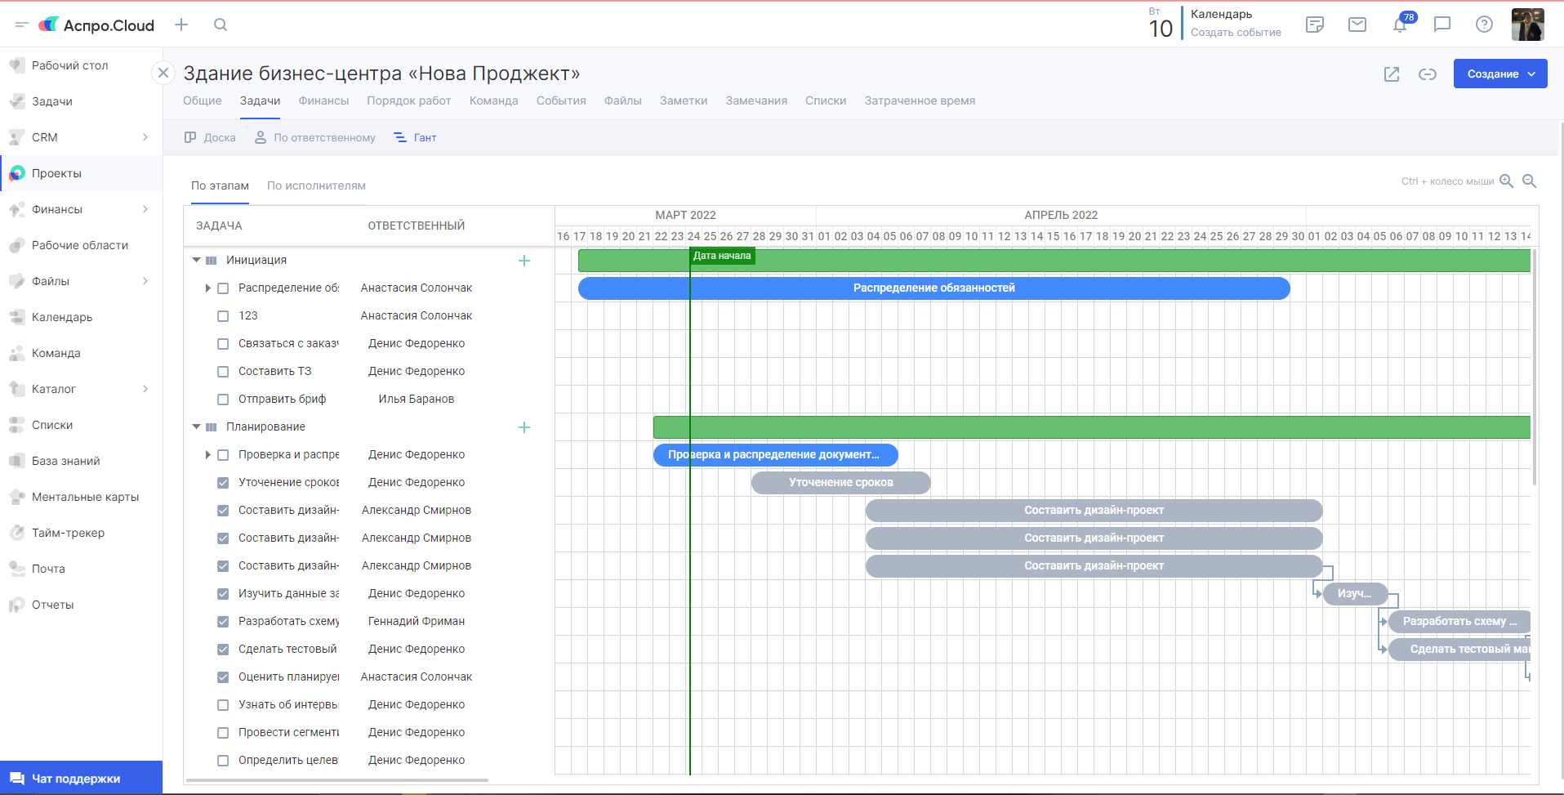Select the По исполнителям tab
This screenshot has height=795, width=1564.
316,185
